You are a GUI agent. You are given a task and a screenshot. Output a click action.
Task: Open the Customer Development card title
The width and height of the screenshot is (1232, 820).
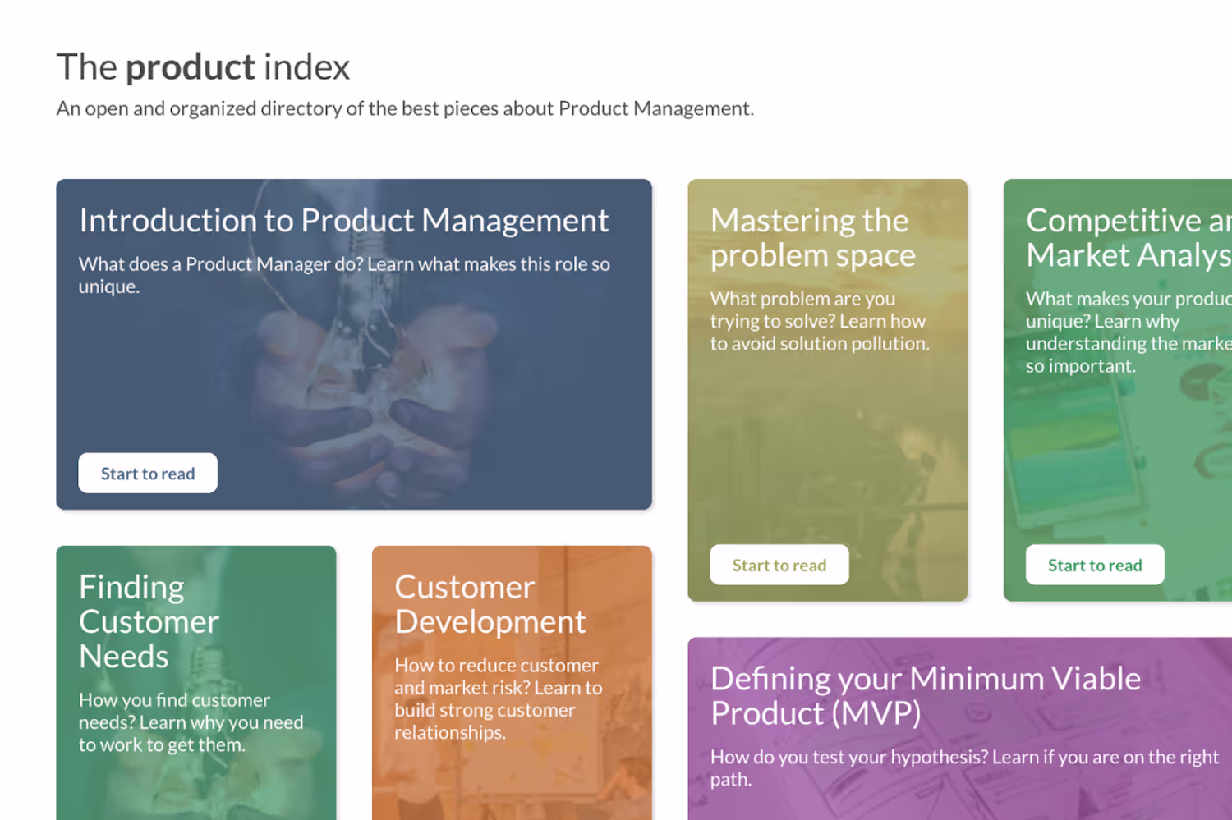tap(490, 604)
